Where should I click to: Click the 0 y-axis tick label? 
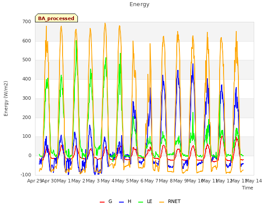tap(30, 156)
